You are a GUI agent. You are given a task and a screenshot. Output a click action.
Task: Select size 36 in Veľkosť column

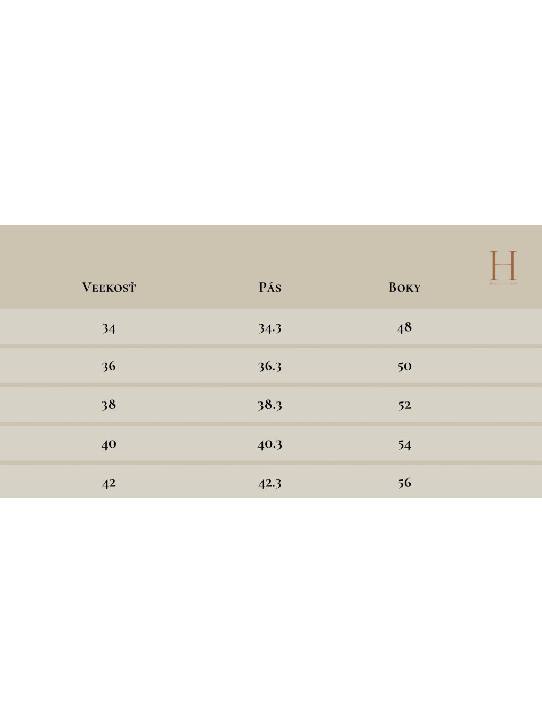109,366
